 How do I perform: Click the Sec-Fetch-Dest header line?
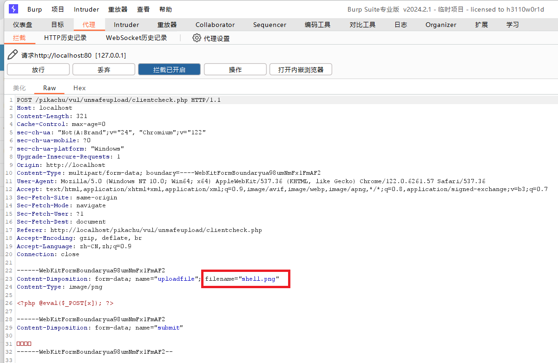[61, 222]
